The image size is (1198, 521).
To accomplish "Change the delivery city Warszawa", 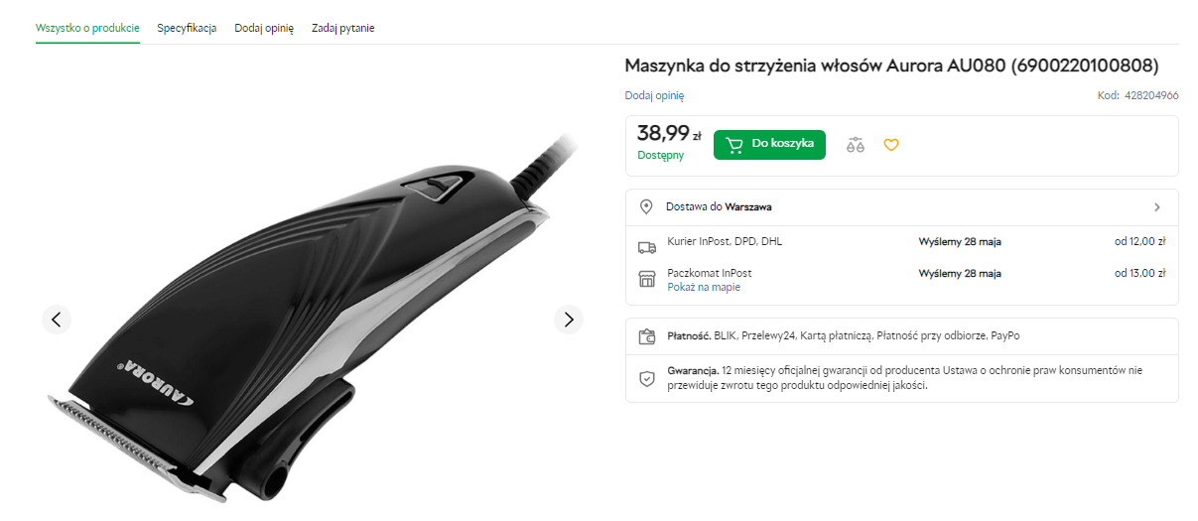I will [747, 207].
